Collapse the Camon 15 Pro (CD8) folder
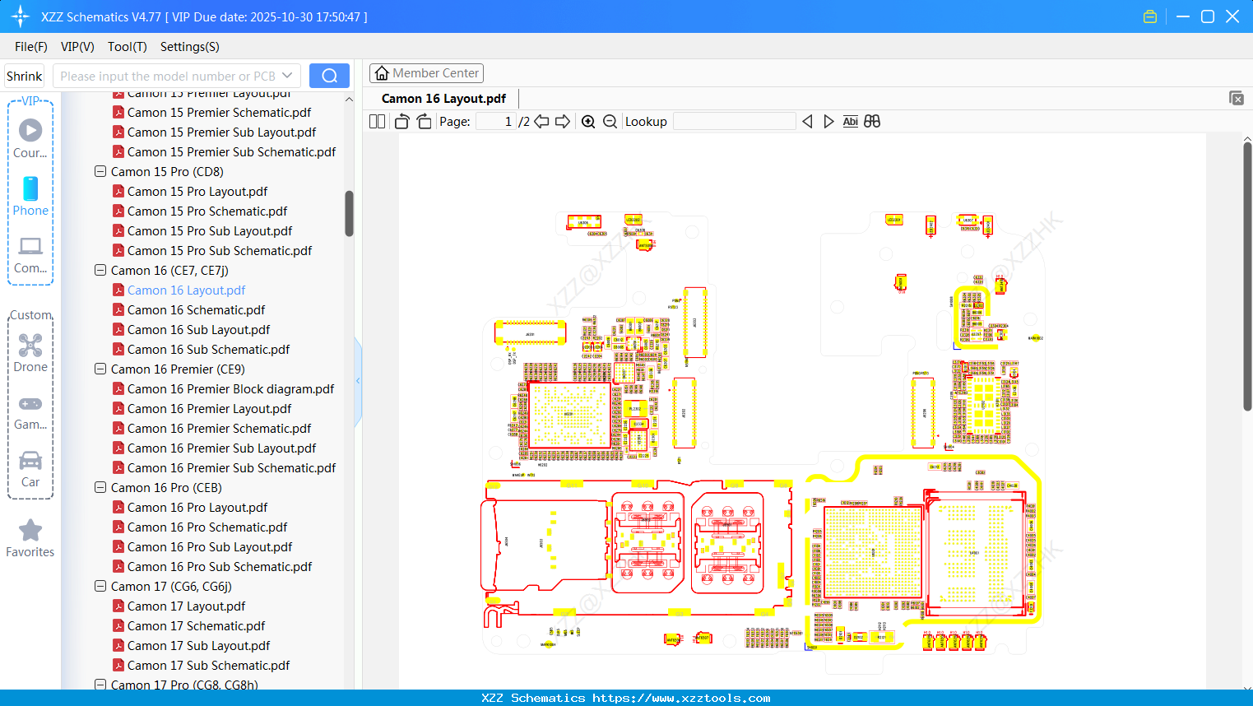The image size is (1253, 706). point(100,171)
